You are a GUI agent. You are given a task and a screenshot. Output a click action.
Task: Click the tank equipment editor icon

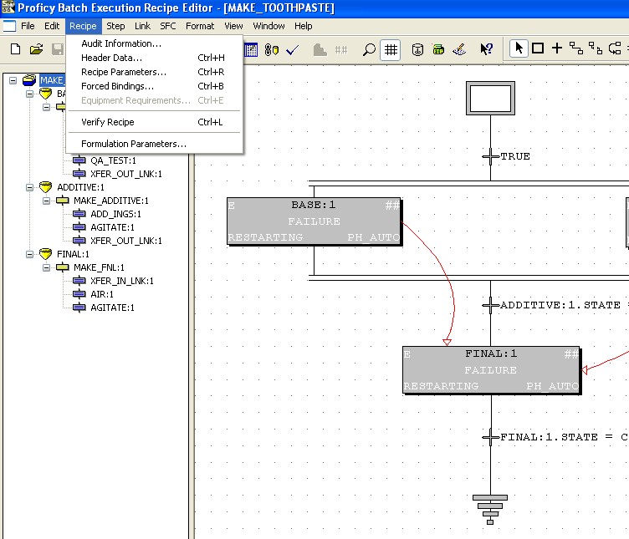click(417, 49)
